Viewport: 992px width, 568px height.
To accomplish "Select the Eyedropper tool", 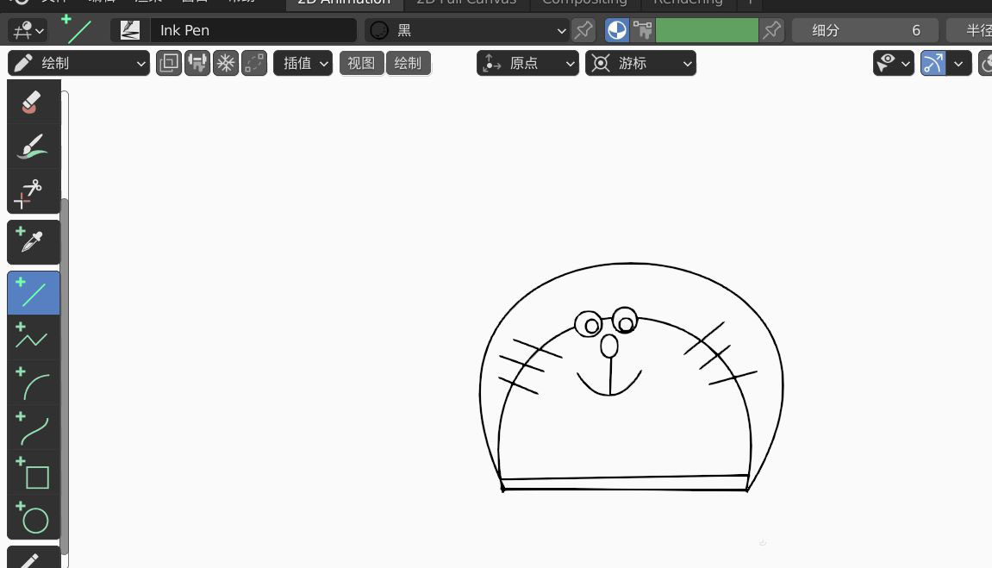I will coord(34,242).
